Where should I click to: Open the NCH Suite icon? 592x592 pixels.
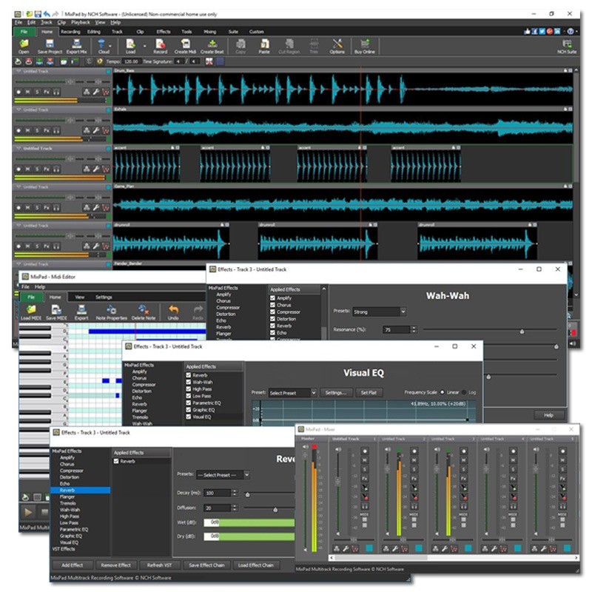tap(567, 47)
